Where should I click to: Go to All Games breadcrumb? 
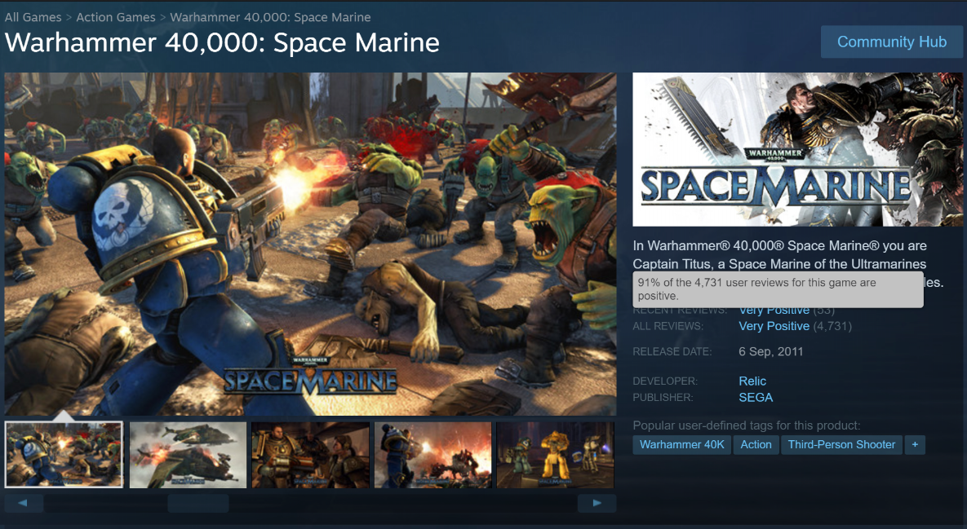point(33,17)
